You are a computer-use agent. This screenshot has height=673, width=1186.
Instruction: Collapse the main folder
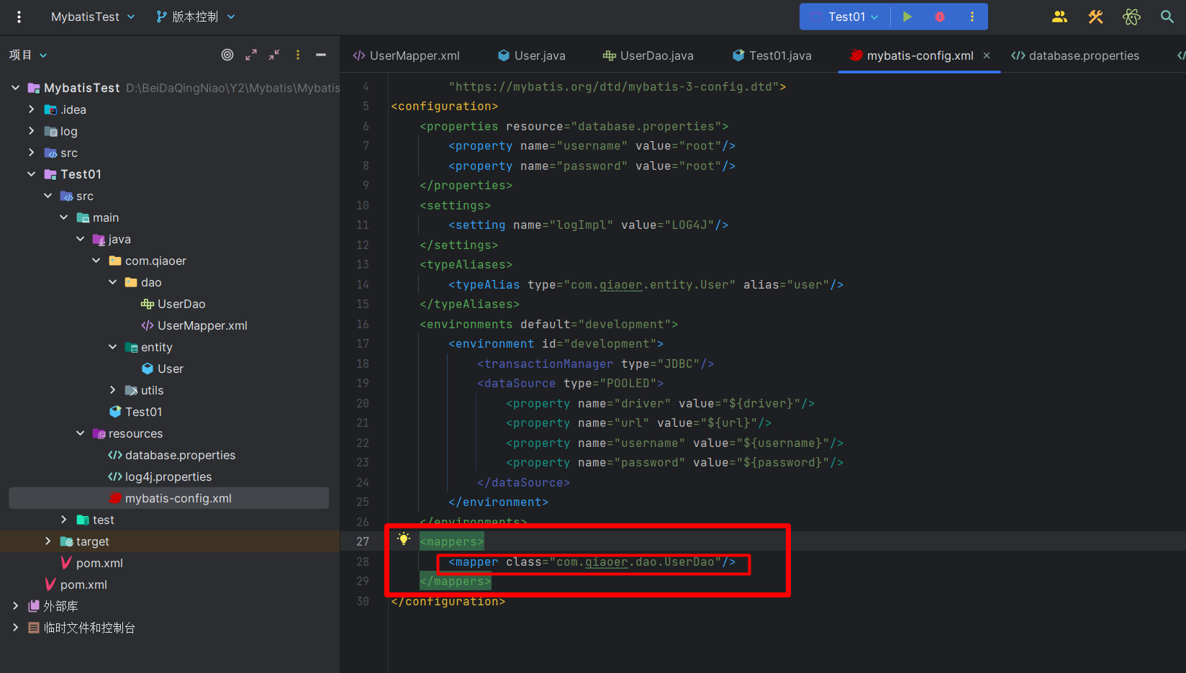click(63, 217)
